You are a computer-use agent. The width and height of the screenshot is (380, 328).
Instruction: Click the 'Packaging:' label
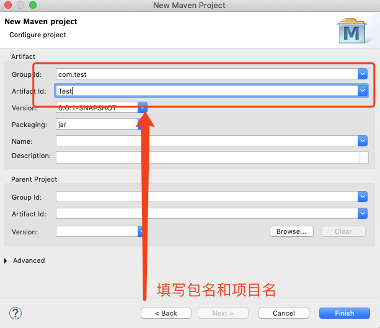click(x=29, y=125)
